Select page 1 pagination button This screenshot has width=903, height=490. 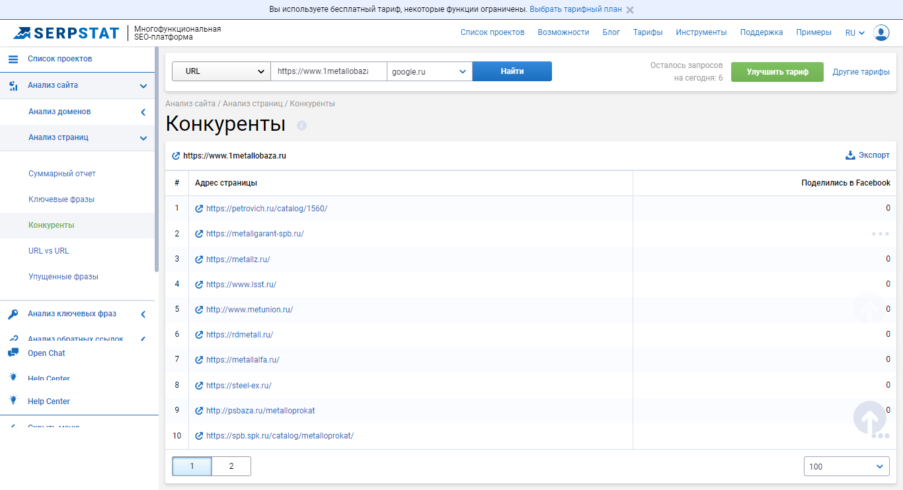click(x=192, y=466)
